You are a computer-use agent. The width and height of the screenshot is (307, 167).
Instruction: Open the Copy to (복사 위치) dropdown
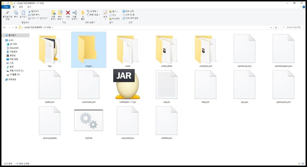click(60, 15)
